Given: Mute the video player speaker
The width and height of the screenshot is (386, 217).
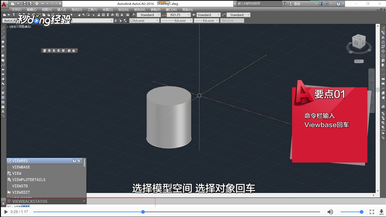Looking at the screenshot, I should (330, 212).
